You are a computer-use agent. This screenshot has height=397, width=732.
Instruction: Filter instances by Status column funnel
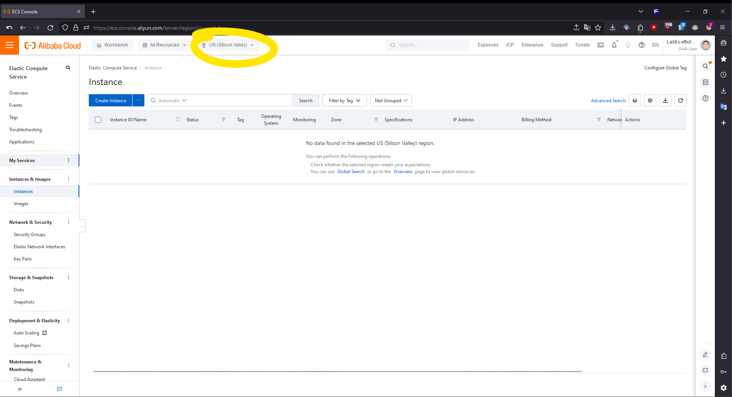coord(224,120)
